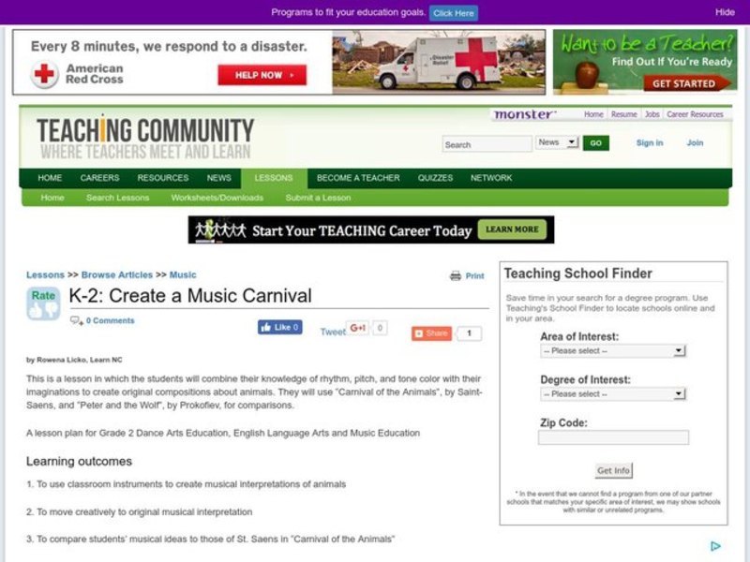Share the article via the Share button

430,332
